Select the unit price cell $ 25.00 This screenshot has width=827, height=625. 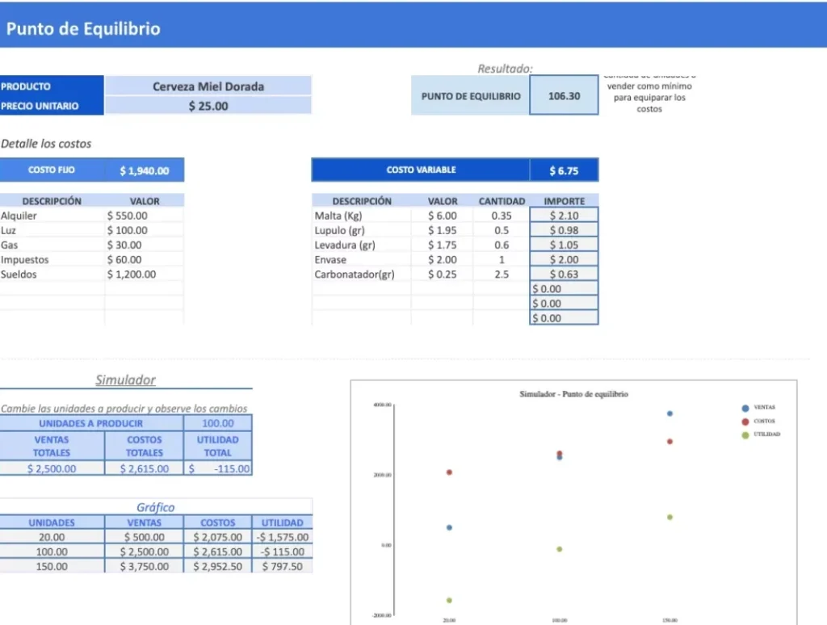208,106
